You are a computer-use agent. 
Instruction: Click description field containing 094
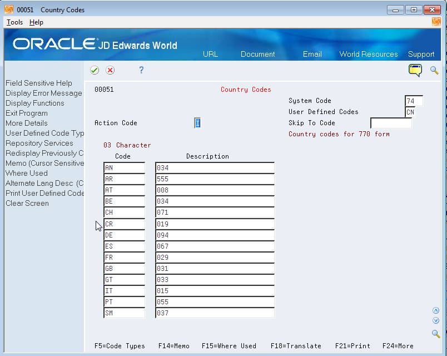click(x=215, y=235)
